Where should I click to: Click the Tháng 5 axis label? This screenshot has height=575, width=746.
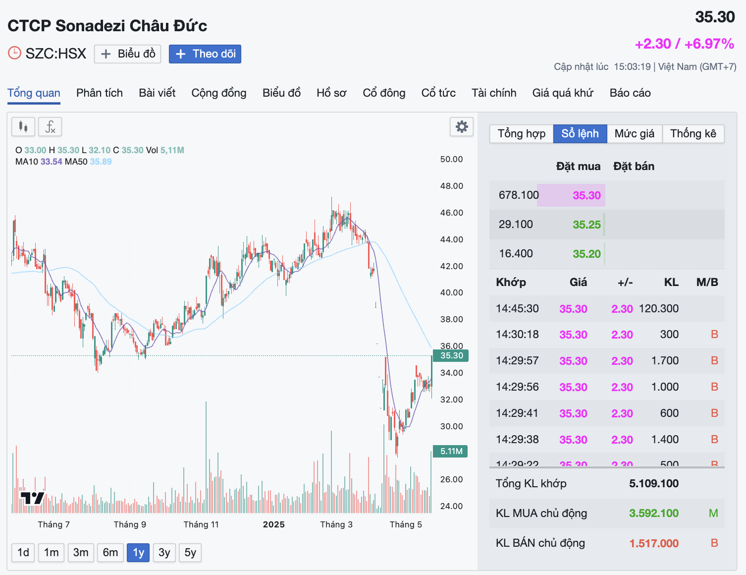pos(406,524)
